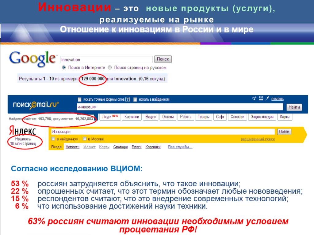This screenshot has height=235, width=314.
Task: Click the 15 % figure
Action: click(20, 199)
